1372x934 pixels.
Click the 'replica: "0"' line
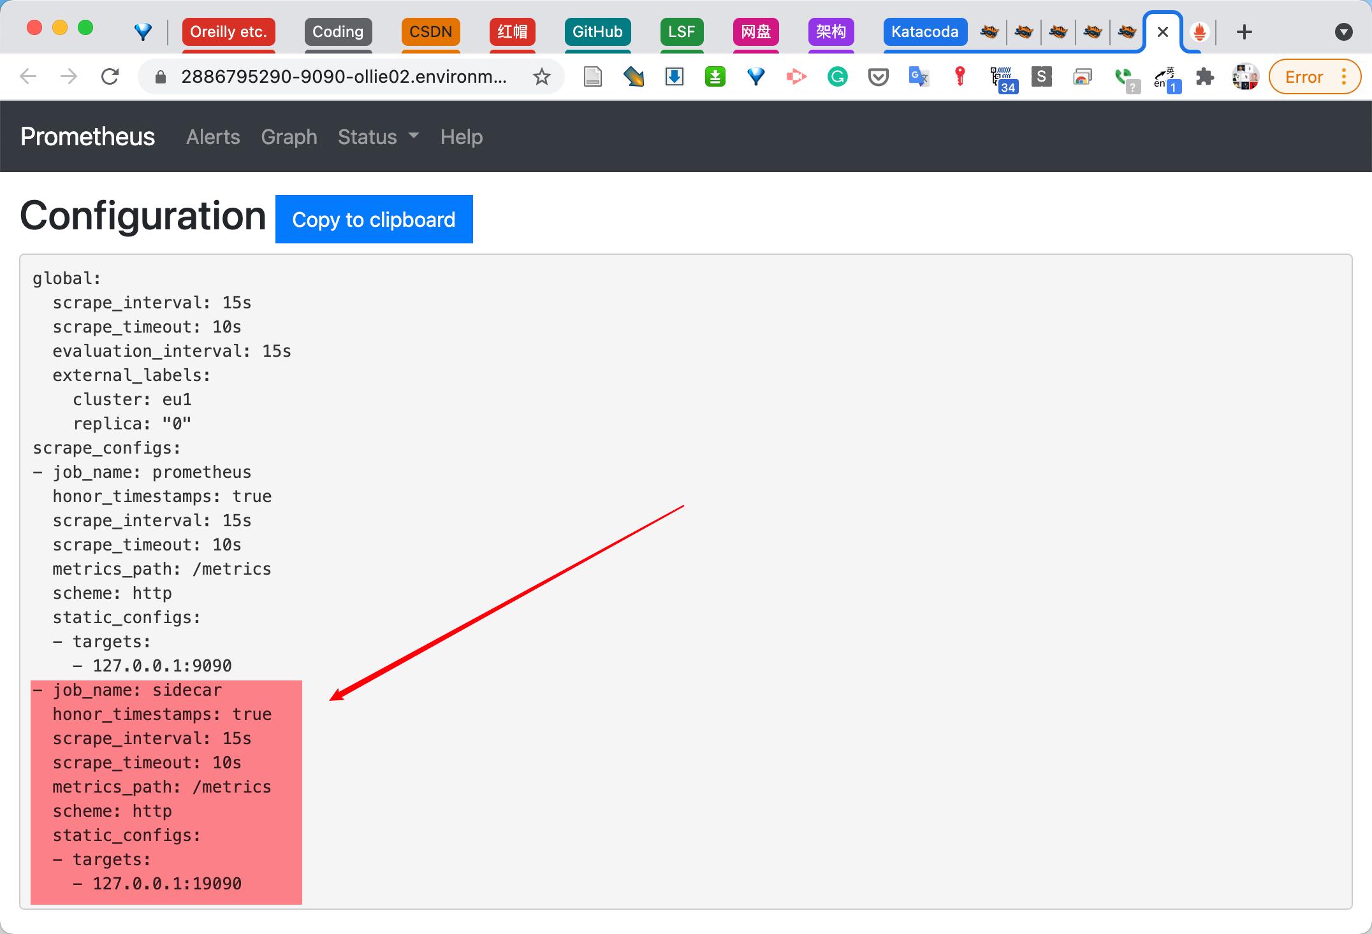[x=132, y=424]
